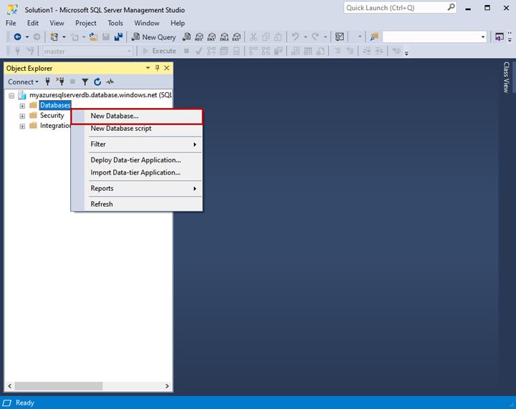Click the Execute button

pos(160,51)
